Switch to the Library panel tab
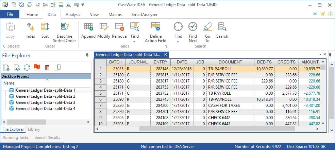This screenshot has height=150, width=335. [34, 129]
